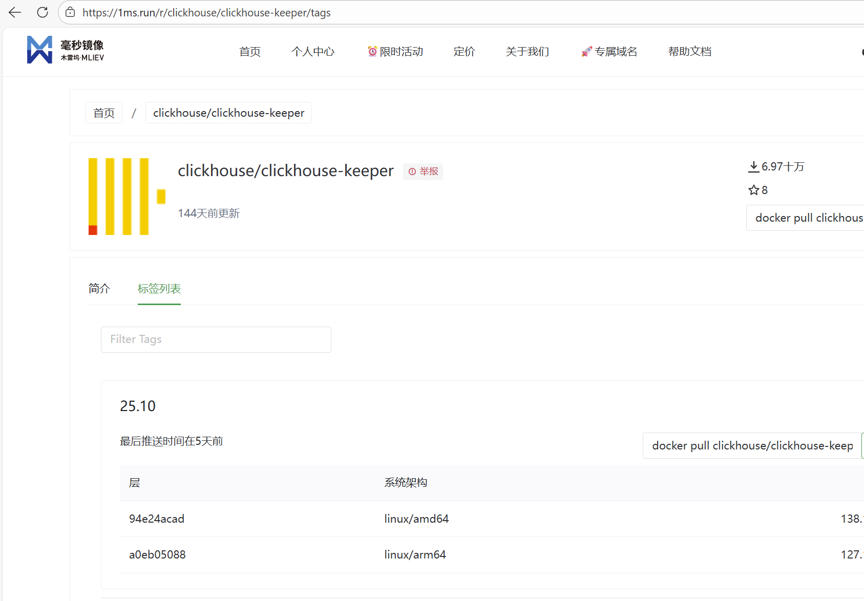Viewport: 864px width, 601px height.
Task: Star the repository with the star icon
Action: pos(753,190)
